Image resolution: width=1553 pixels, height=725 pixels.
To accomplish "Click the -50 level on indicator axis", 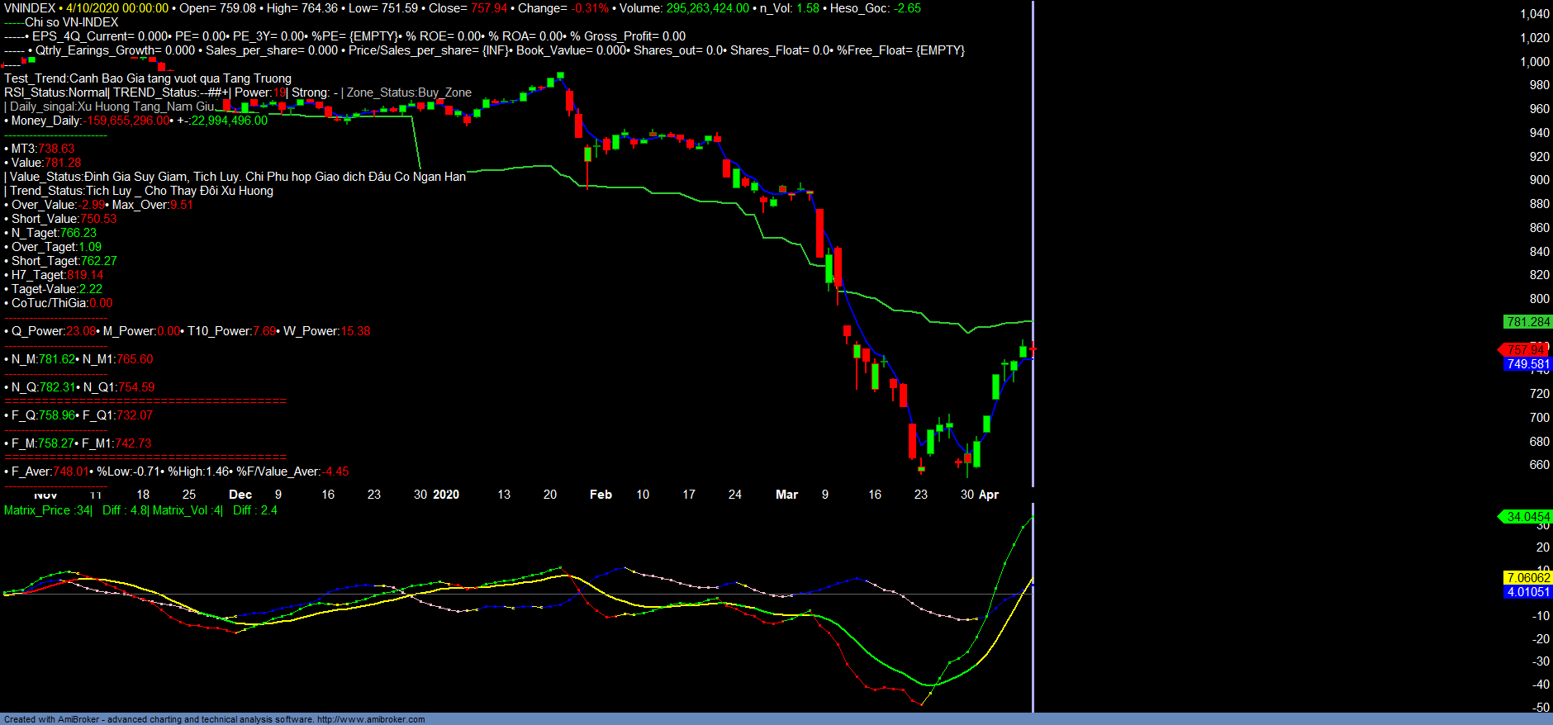I will (1540, 708).
